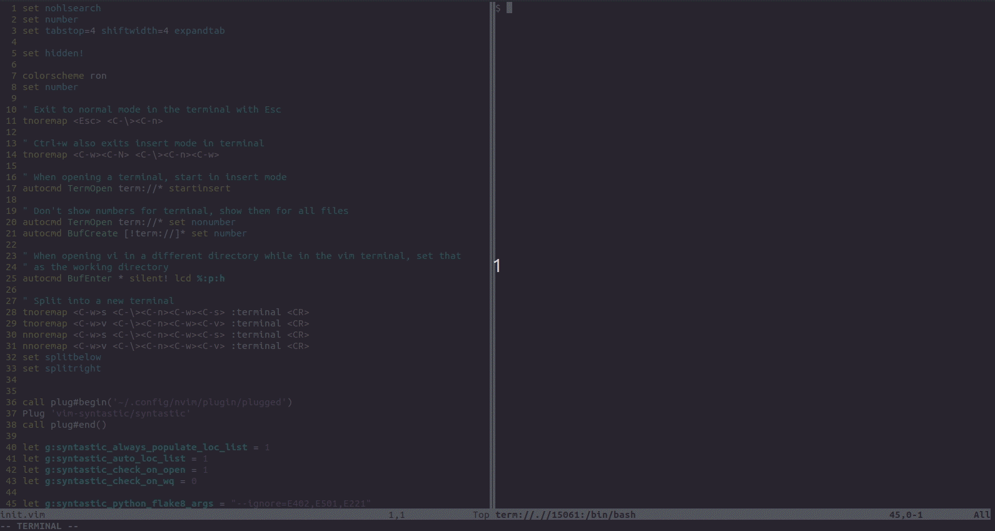995x531 pixels.
Task: Click 'let g:syntastic_python_flake8_args' line
Action: click(196, 503)
